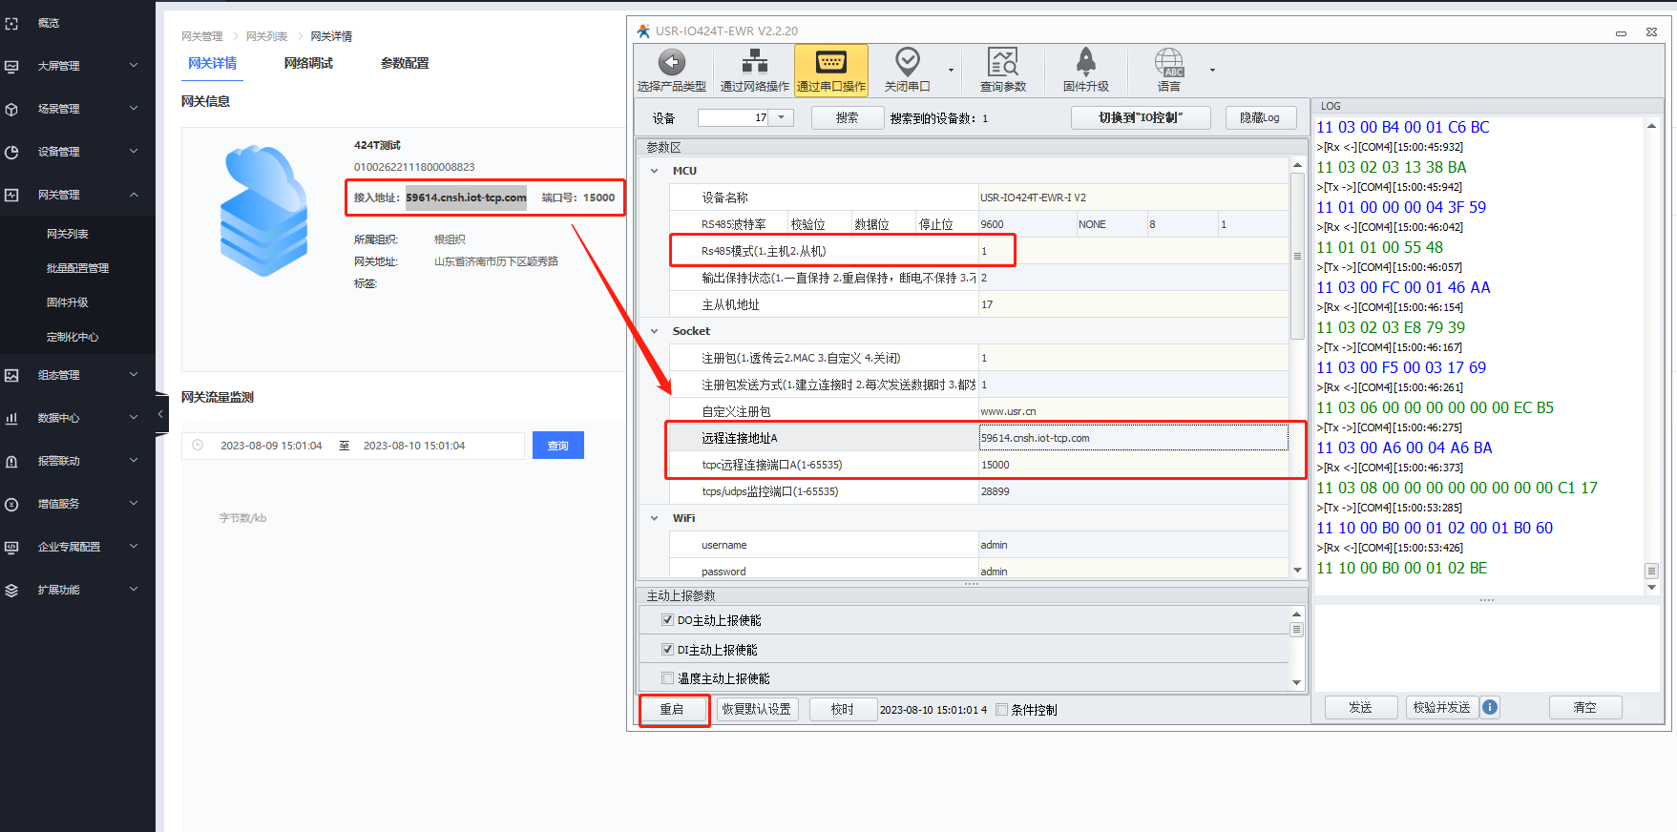1677x832 pixels.
Task: Click the serial port operation icon
Action: (x=830, y=63)
